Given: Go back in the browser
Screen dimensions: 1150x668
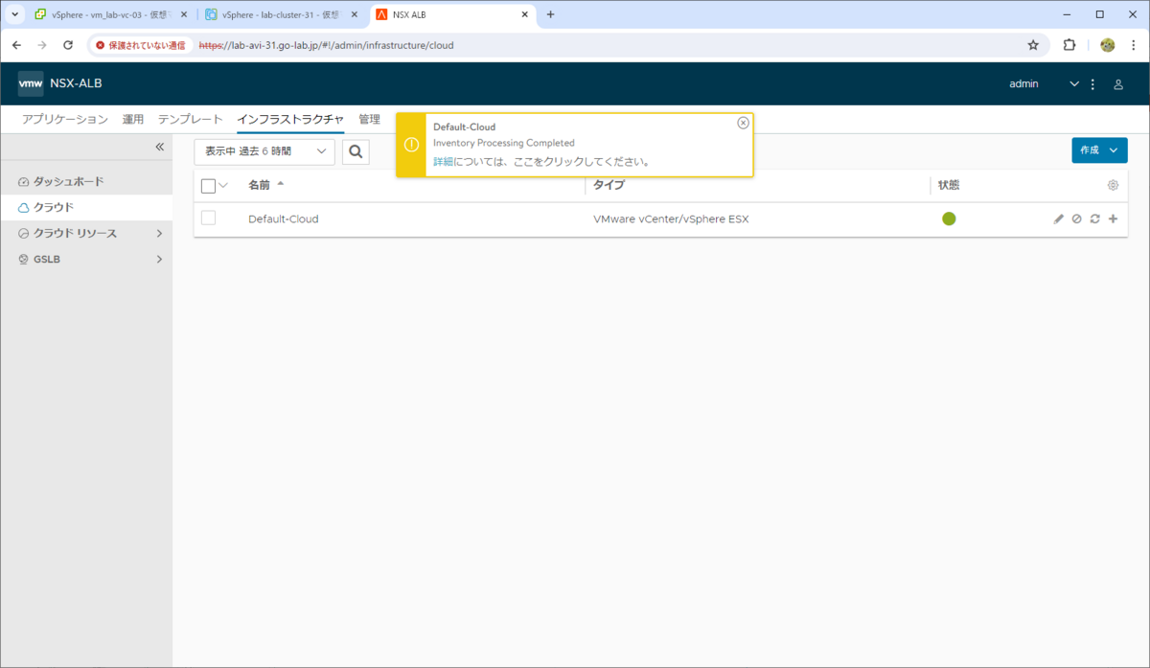Looking at the screenshot, I should tap(16, 45).
